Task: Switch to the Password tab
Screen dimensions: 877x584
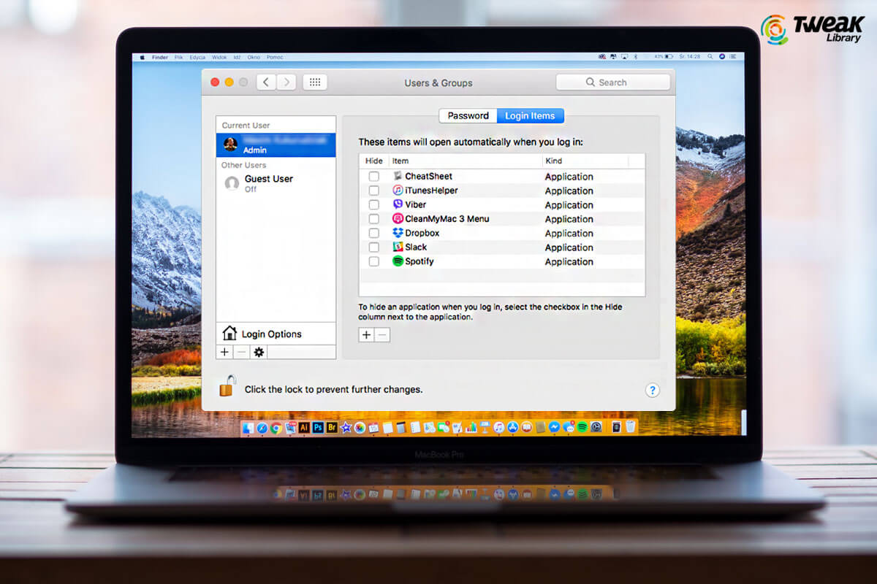Action: coord(467,115)
